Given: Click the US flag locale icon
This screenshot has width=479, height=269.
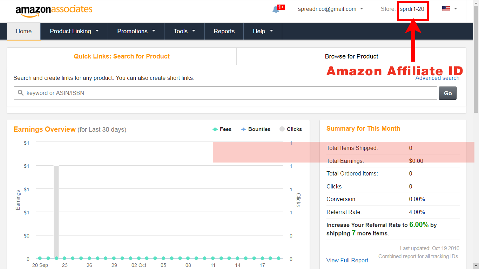Looking at the screenshot, I should coord(446,9).
